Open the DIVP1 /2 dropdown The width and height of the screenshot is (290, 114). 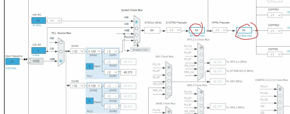click(x=111, y=51)
